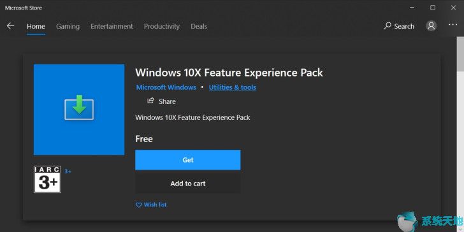464x232 pixels.
Task: Open the Utilities & tools category link
Action: pyautogui.click(x=232, y=87)
